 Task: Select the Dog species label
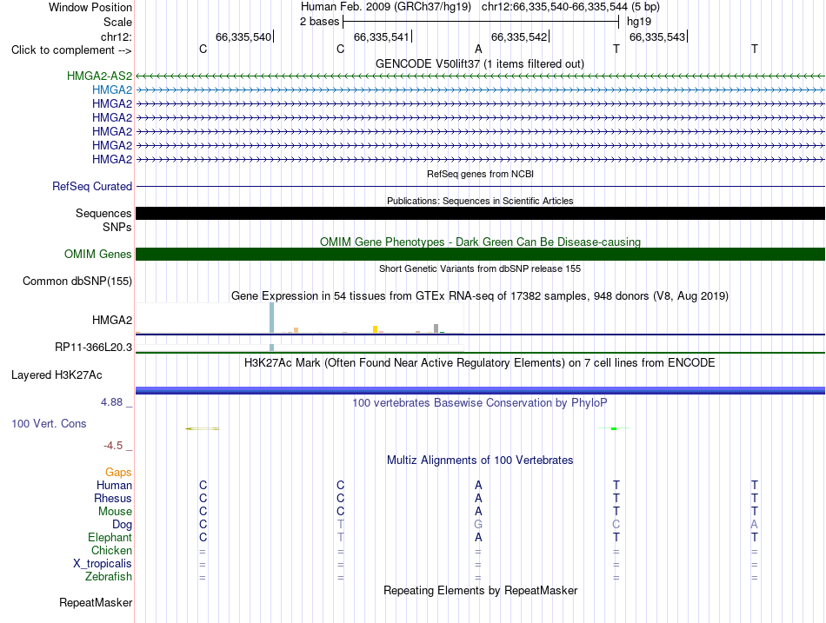(x=123, y=525)
